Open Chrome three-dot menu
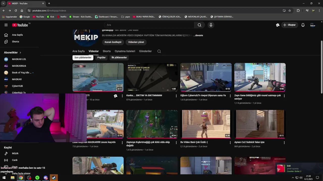323x181 pixels. click(319, 11)
